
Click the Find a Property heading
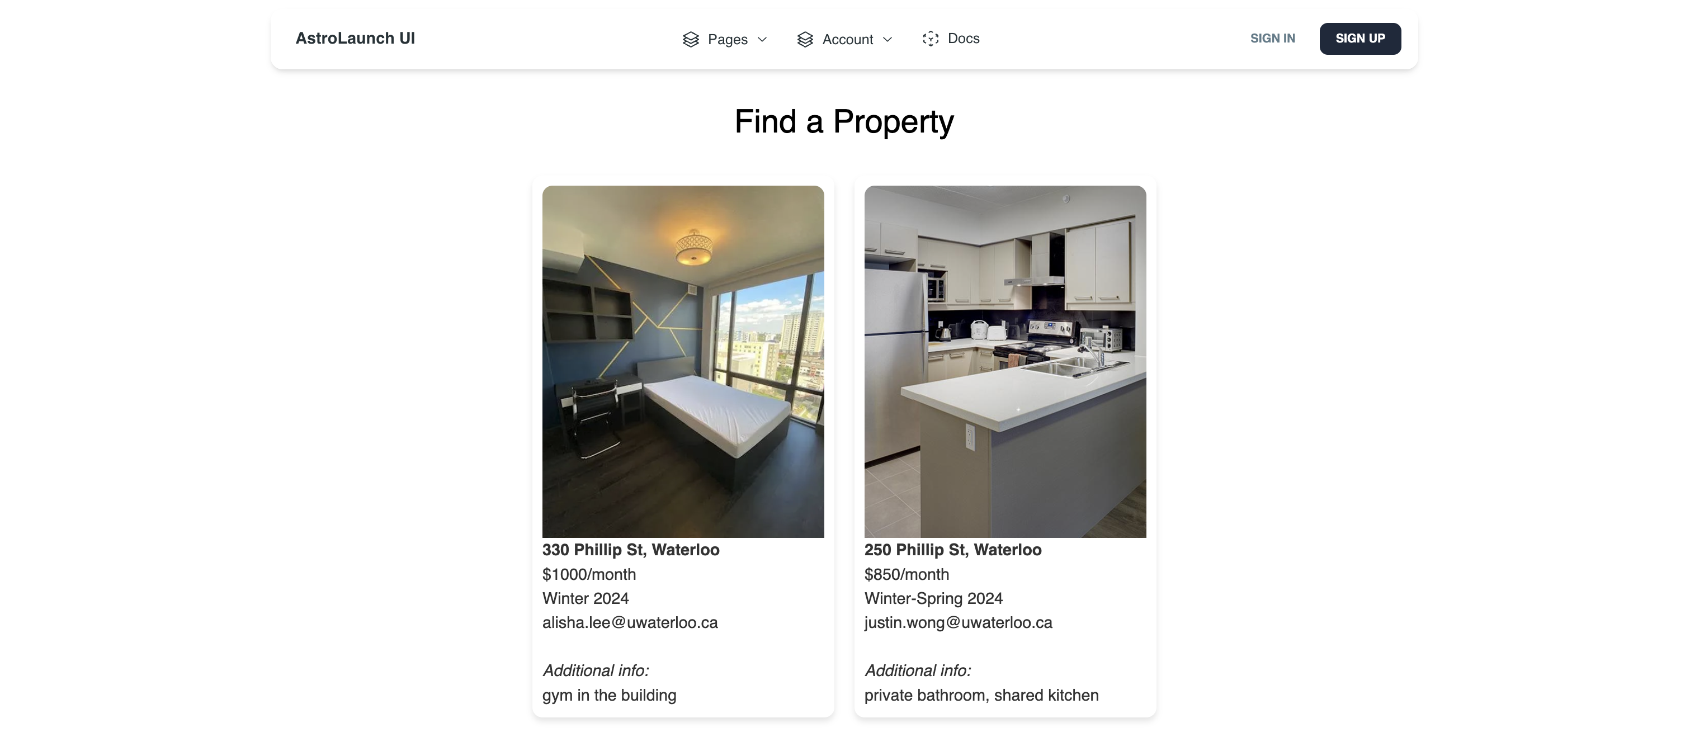coord(844,122)
